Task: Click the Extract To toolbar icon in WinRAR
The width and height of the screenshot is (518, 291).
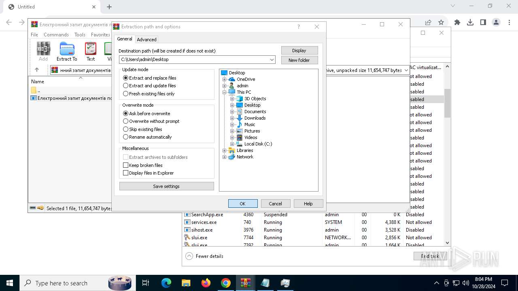Action: (x=67, y=52)
